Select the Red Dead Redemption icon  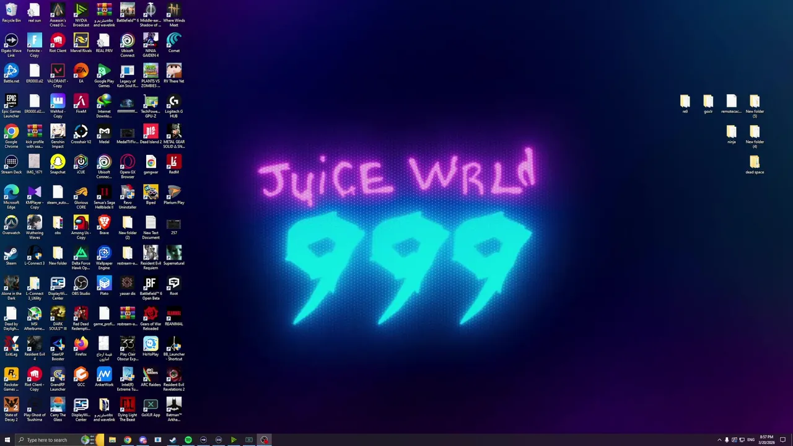(81, 318)
